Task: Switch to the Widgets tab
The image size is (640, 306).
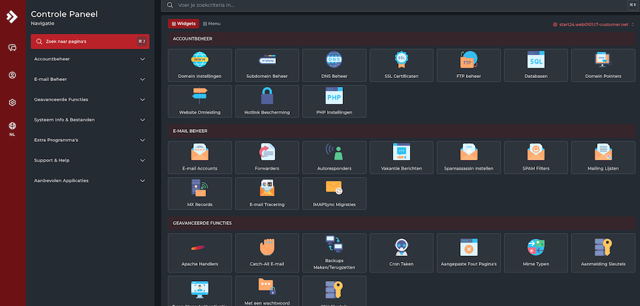Action: tap(183, 24)
